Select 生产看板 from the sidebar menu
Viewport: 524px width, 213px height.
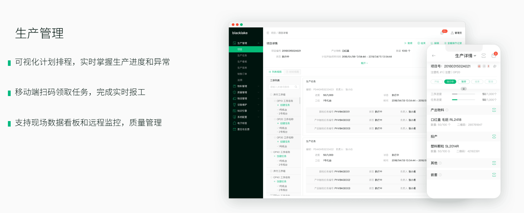(x=242, y=62)
